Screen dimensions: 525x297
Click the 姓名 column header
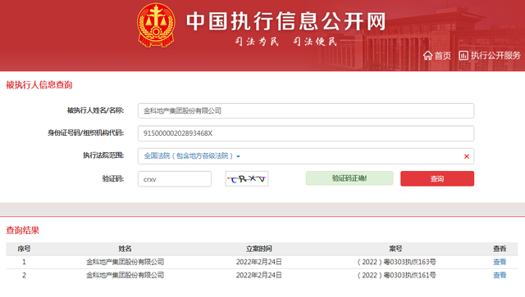[x=125, y=249]
